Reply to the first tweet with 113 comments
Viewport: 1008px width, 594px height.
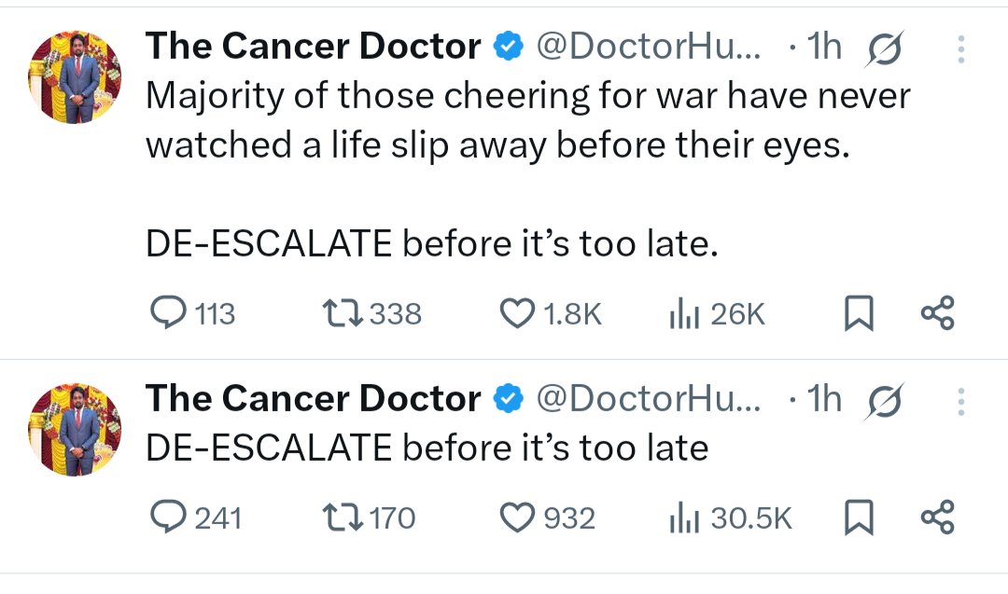point(169,314)
